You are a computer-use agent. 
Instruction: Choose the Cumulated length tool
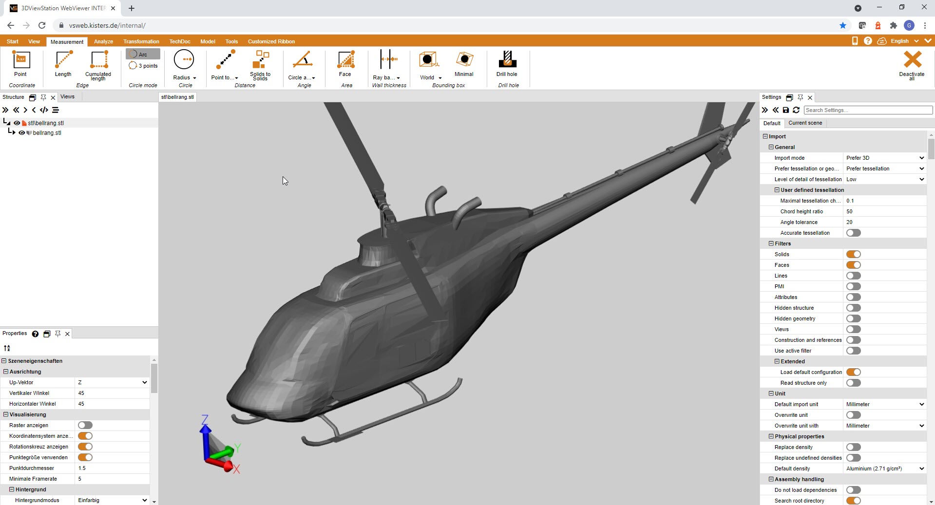98,65
